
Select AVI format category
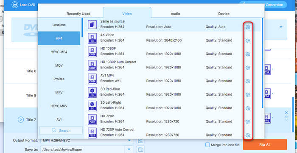pyautogui.click(x=59, y=119)
